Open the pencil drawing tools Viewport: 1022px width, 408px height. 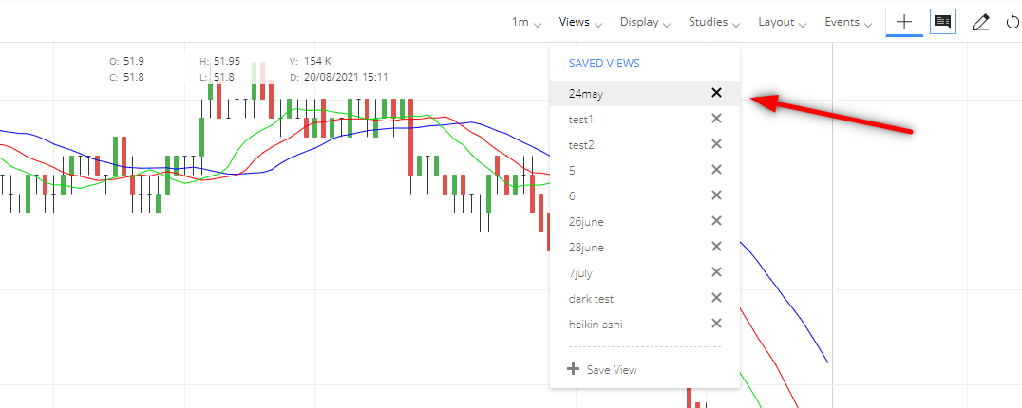(x=980, y=22)
